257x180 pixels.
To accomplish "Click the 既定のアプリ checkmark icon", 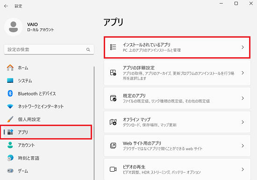I will [113, 98].
